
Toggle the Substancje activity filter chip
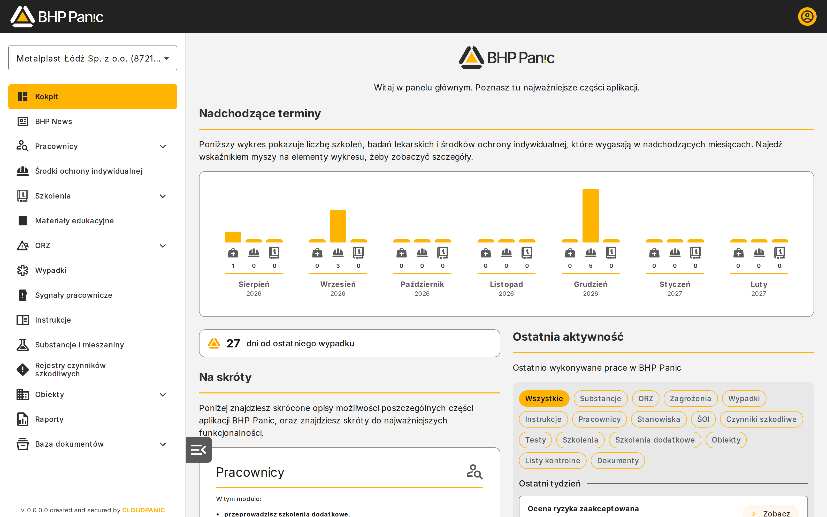pyautogui.click(x=600, y=399)
